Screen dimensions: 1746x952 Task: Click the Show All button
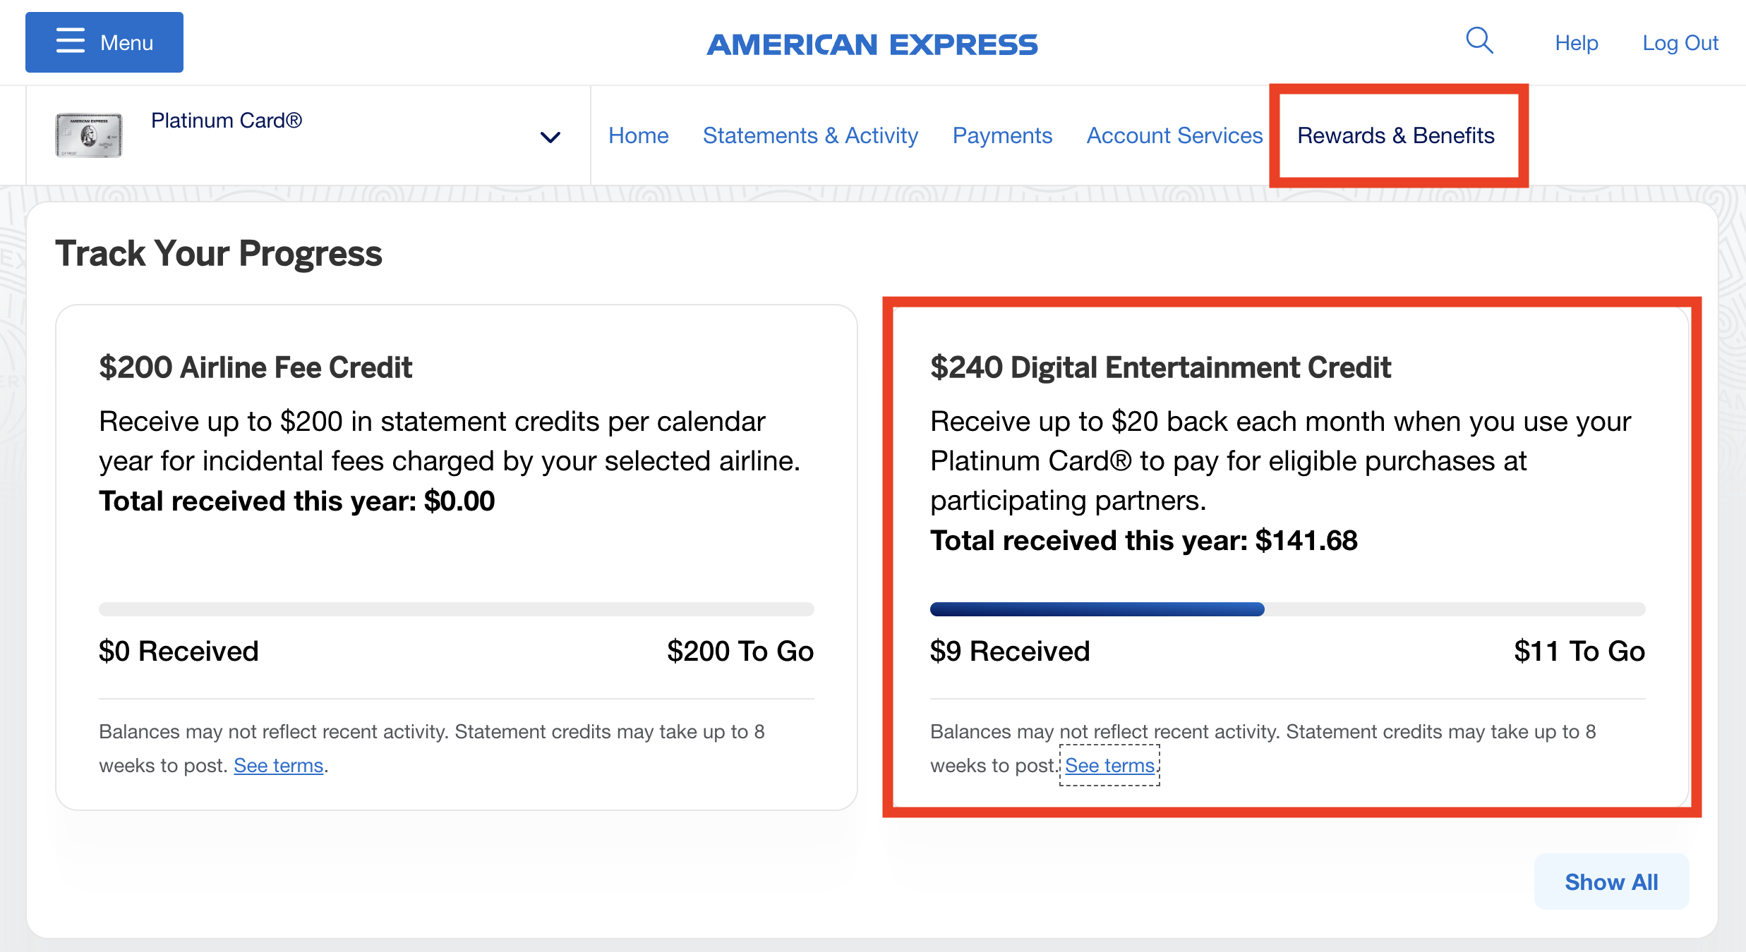(x=1611, y=881)
